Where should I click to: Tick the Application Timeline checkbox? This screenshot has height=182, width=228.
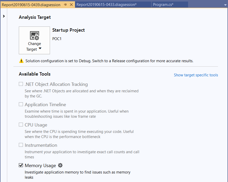[x=21, y=104]
